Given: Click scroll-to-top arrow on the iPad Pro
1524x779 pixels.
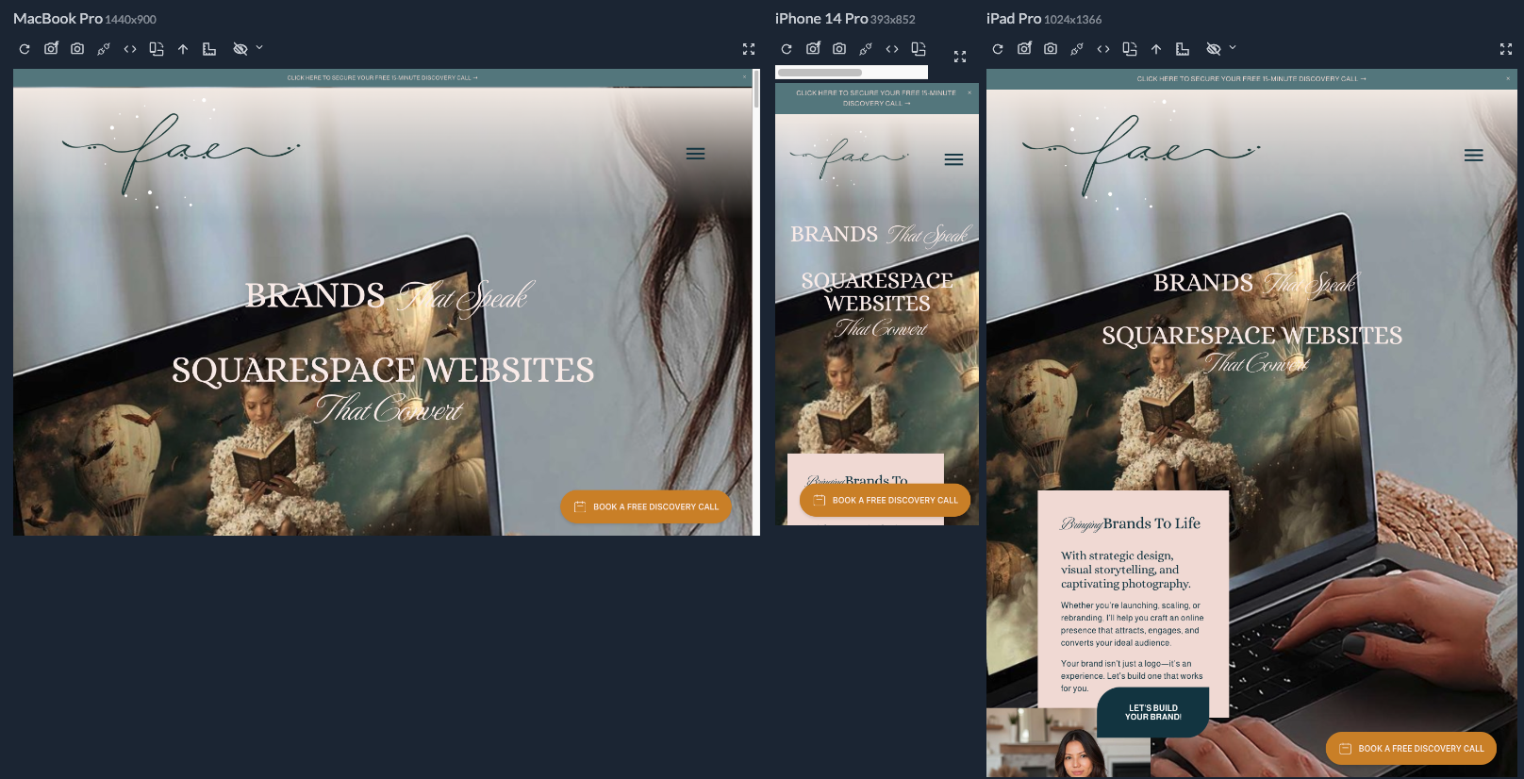Looking at the screenshot, I should (x=1156, y=49).
